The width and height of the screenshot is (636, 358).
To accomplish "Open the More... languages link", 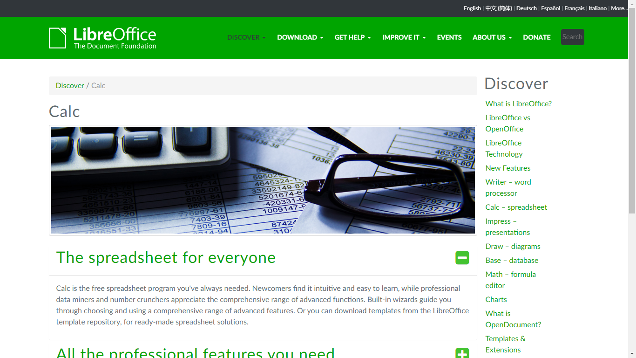I will [x=619, y=8].
